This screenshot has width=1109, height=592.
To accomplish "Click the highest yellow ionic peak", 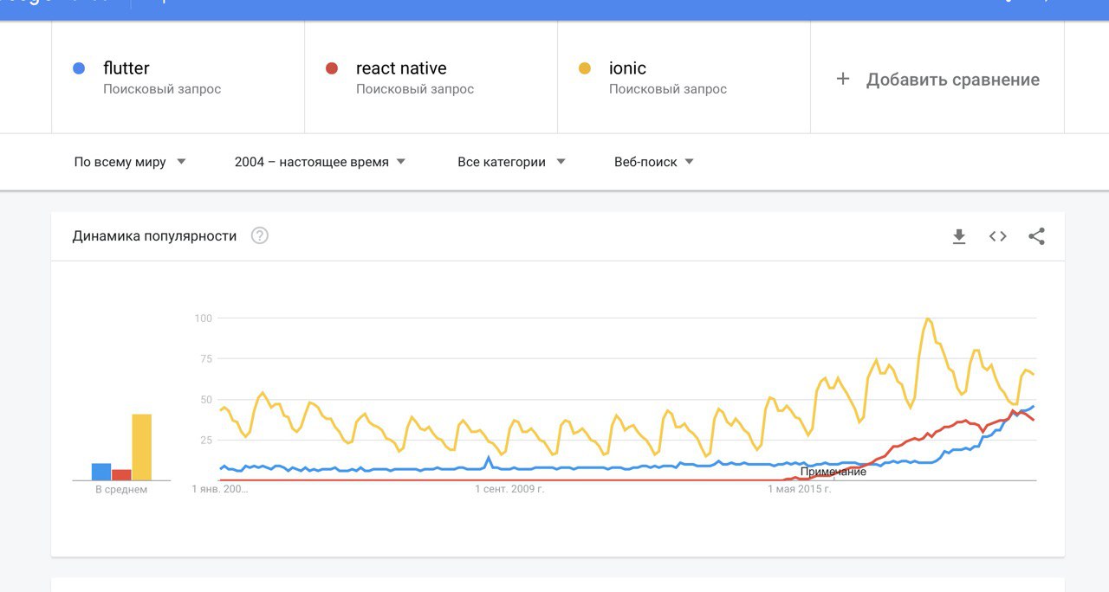I will [928, 319].
